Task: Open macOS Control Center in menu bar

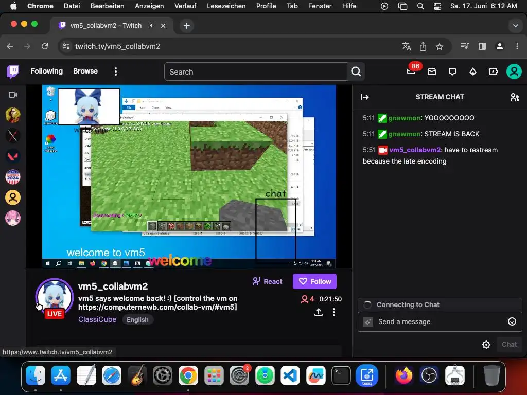Action: point(437,6)
